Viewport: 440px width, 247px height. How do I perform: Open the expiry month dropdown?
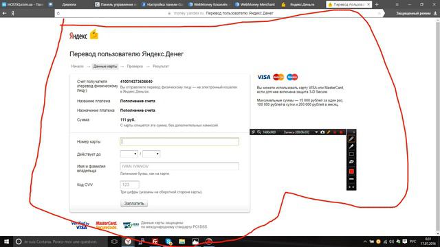pyautogui.click(x=129, y=154)
